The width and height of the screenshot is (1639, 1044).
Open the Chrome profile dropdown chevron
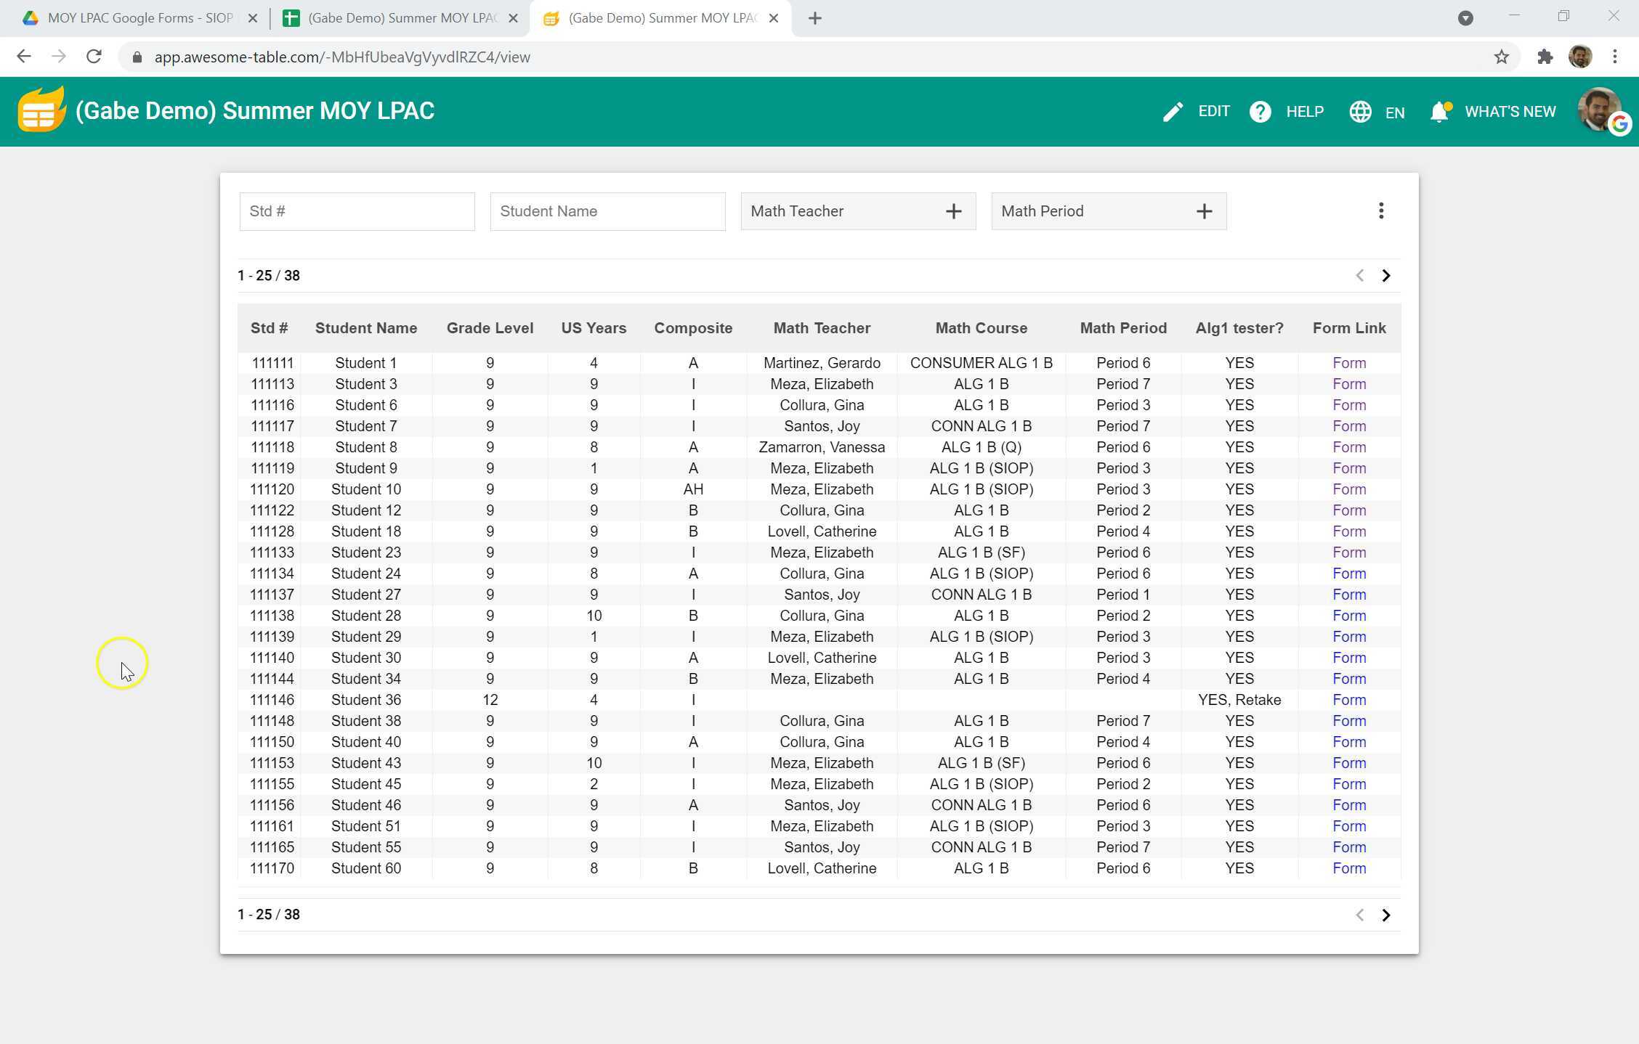(x=1466, y=18)
